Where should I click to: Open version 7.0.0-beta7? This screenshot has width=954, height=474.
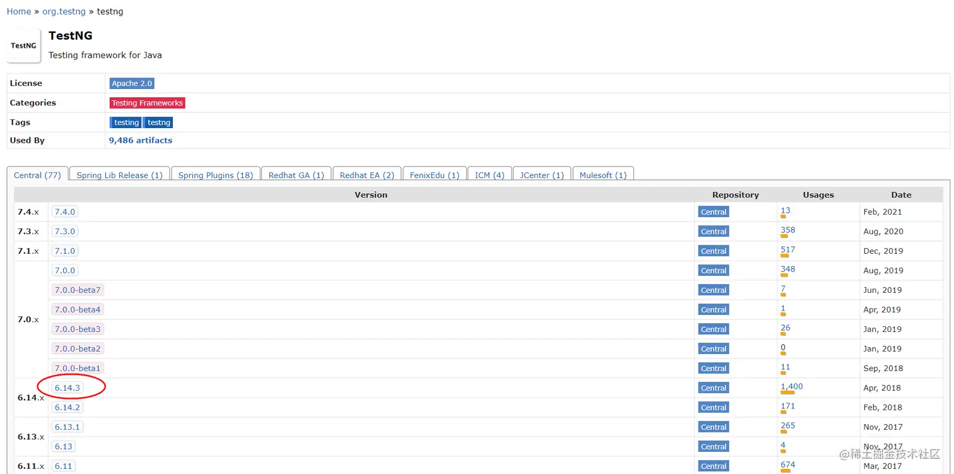click(x=78, y=290)
